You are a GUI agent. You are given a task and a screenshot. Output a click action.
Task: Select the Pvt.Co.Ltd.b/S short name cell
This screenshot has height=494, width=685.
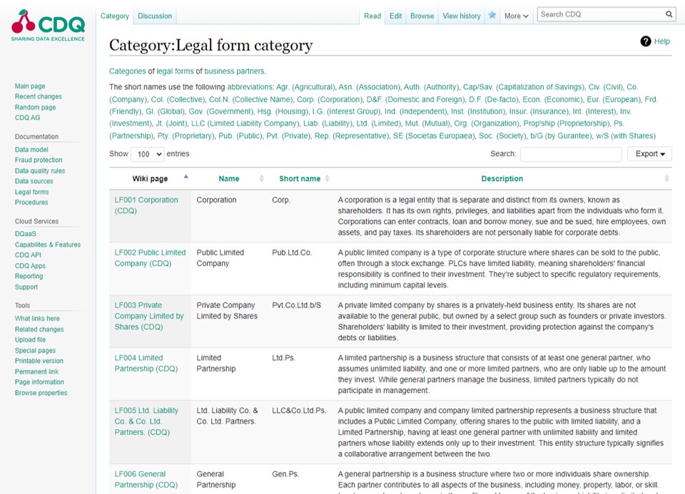coord(297,305)
